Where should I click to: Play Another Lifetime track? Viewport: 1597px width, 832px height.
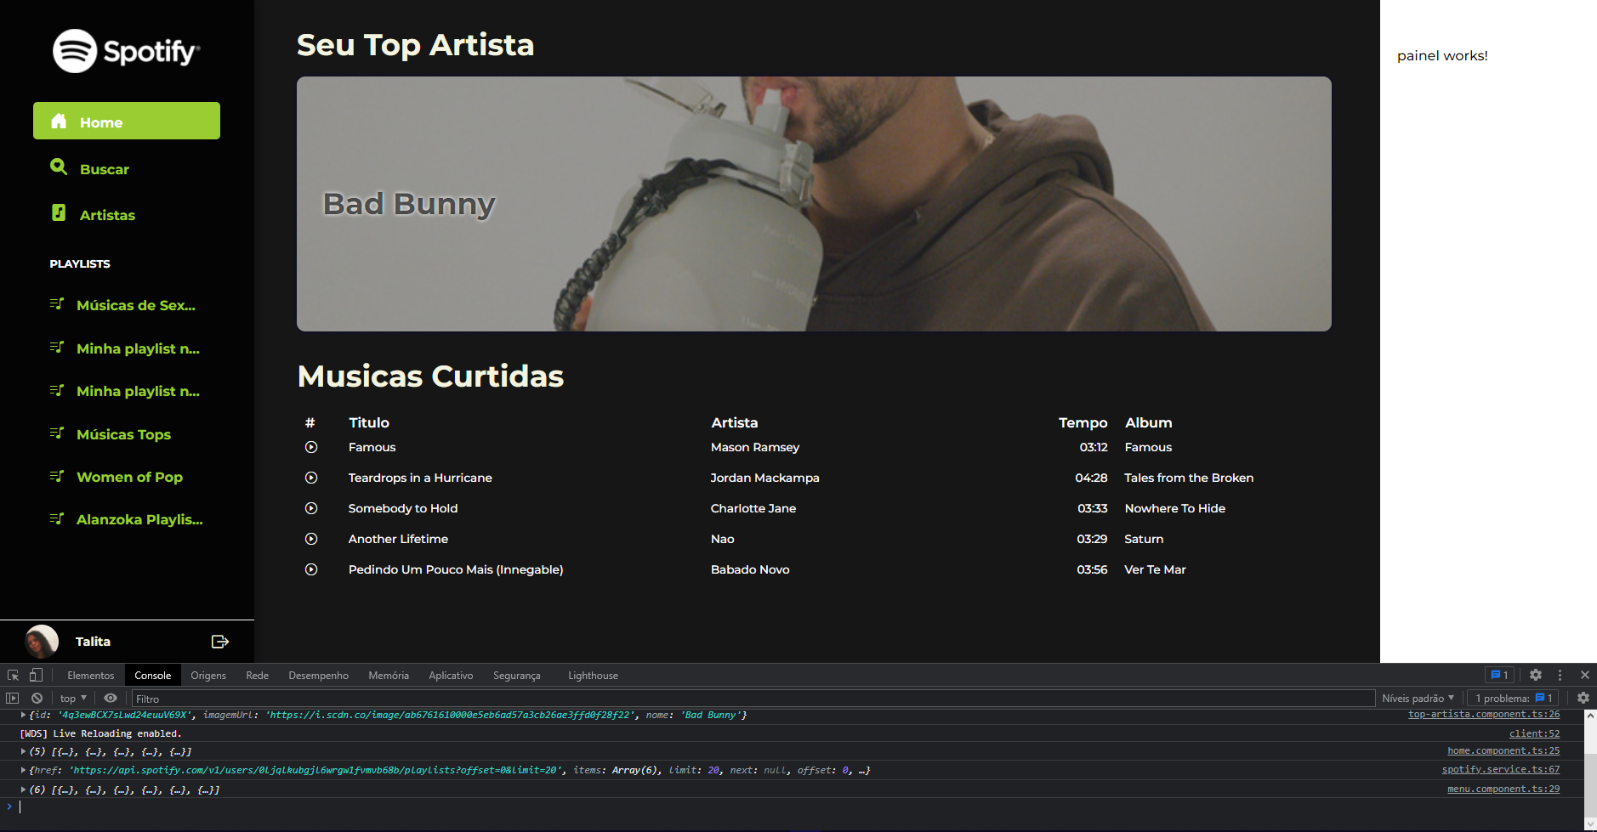click(311, 539)
